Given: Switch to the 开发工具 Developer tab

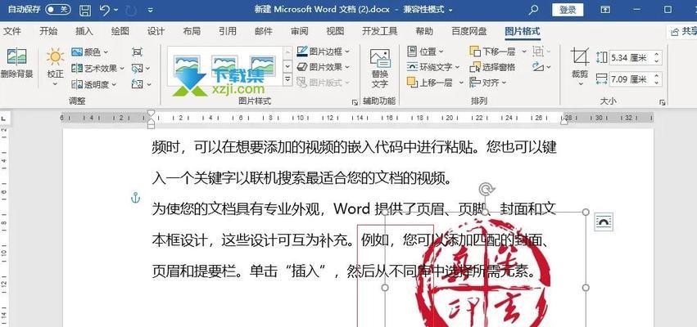Looking at the screenshot, I should coord(379,31).
